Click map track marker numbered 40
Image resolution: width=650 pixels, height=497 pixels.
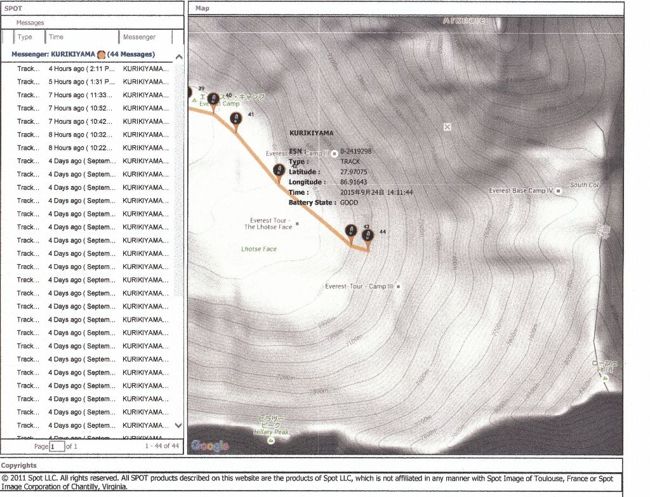(213, 102)
